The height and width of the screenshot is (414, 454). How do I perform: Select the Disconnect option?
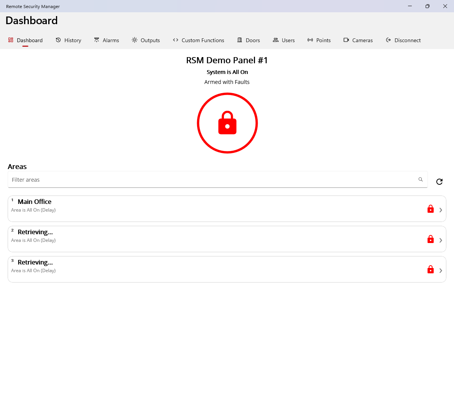(403, 40)
